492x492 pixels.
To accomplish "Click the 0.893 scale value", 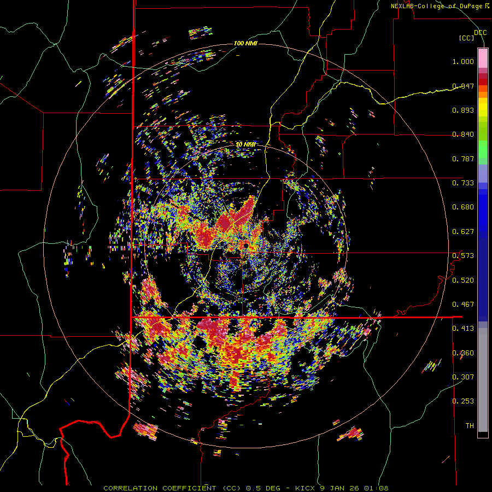I will click(463, 110).
